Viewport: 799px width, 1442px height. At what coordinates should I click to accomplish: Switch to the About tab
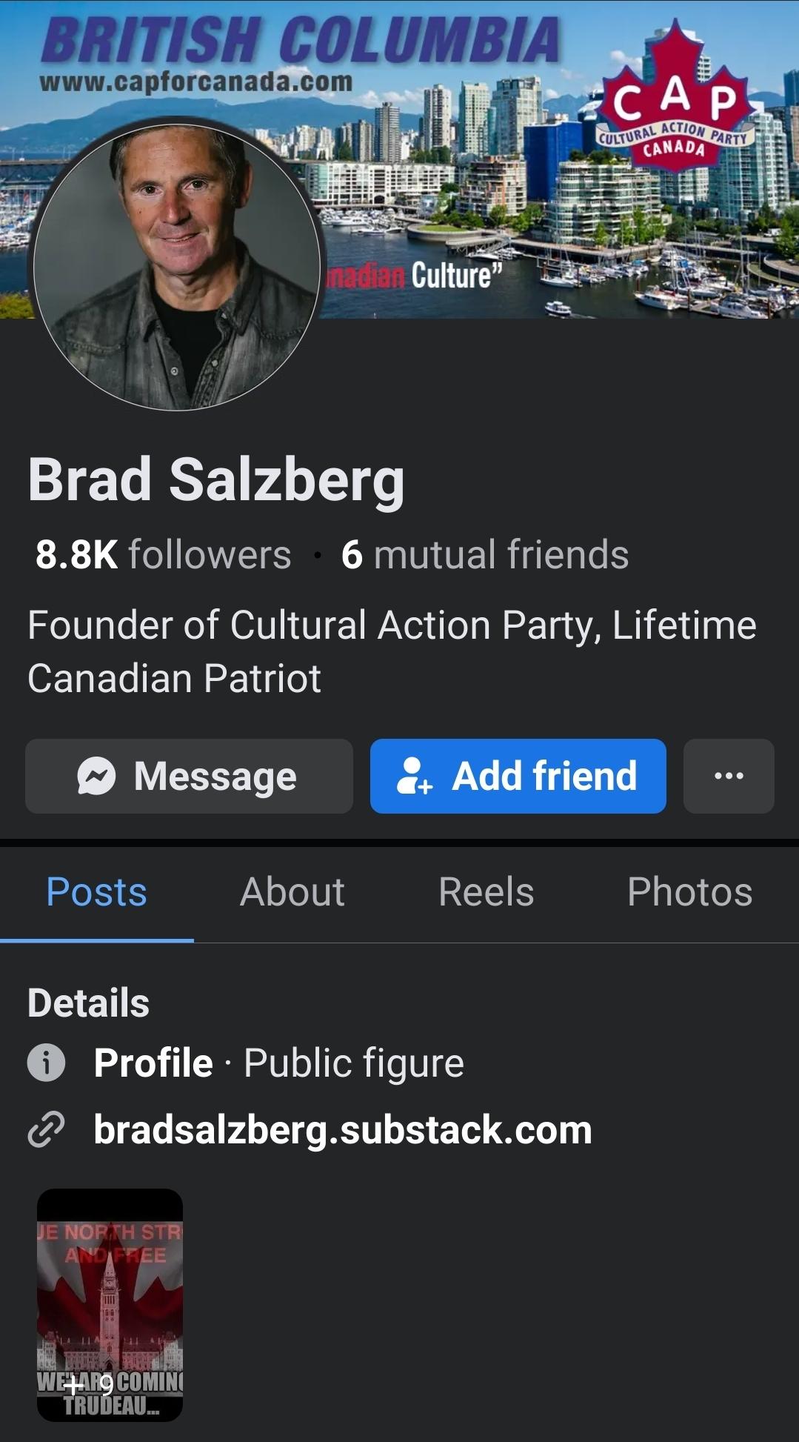pyautogui.click(x=292, y=891)
